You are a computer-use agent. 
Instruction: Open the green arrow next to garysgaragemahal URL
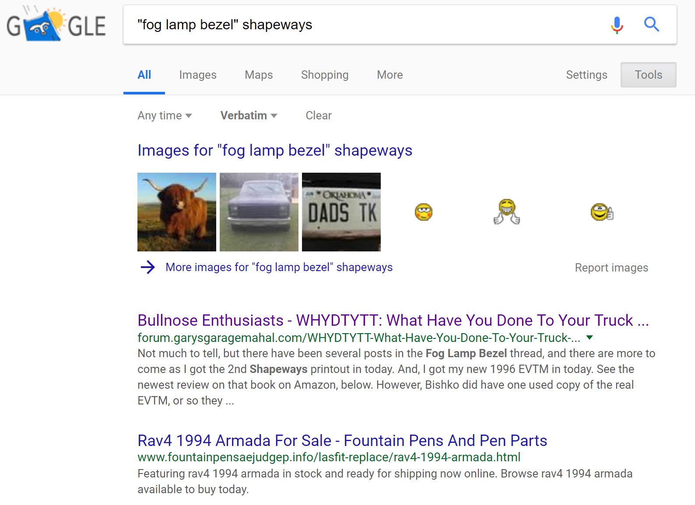[590, 338]
